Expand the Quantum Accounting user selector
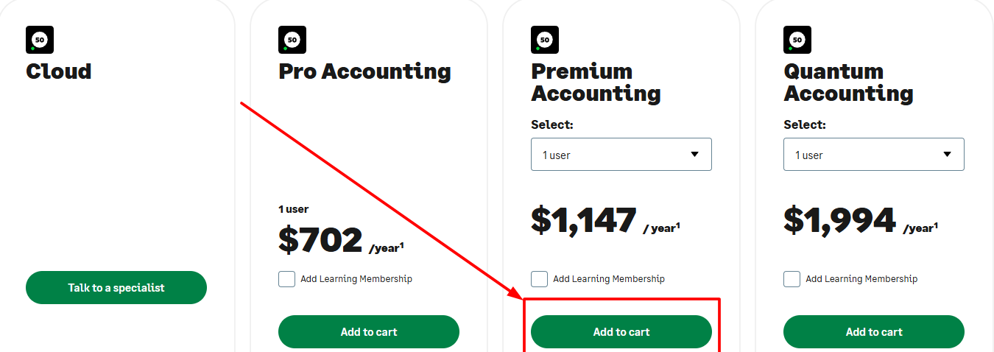This screenshot has height=352, width=994. [x=873, y=155]
